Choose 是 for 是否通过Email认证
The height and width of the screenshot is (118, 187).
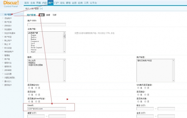(29, 102)
